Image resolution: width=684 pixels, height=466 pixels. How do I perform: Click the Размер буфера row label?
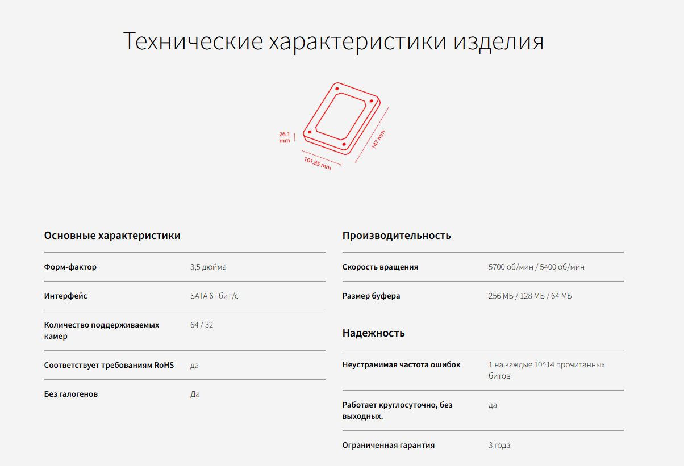(371, 296)
